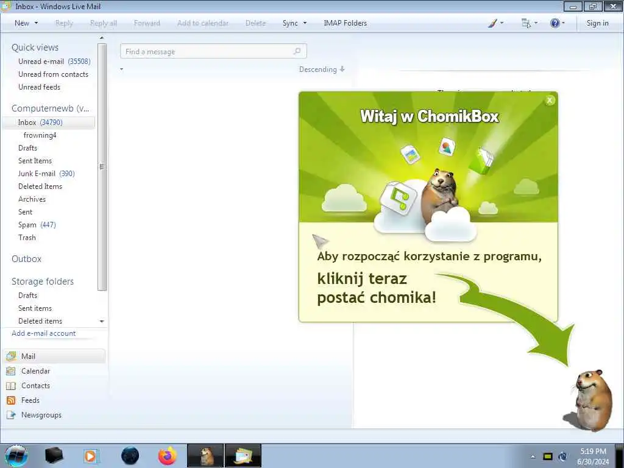Click the Sync toolbar button
Viewport: 624px width, 468px height.
coord(290,23)
